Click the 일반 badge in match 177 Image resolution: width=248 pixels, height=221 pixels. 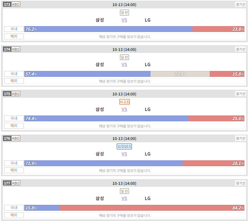pos(124,191)
